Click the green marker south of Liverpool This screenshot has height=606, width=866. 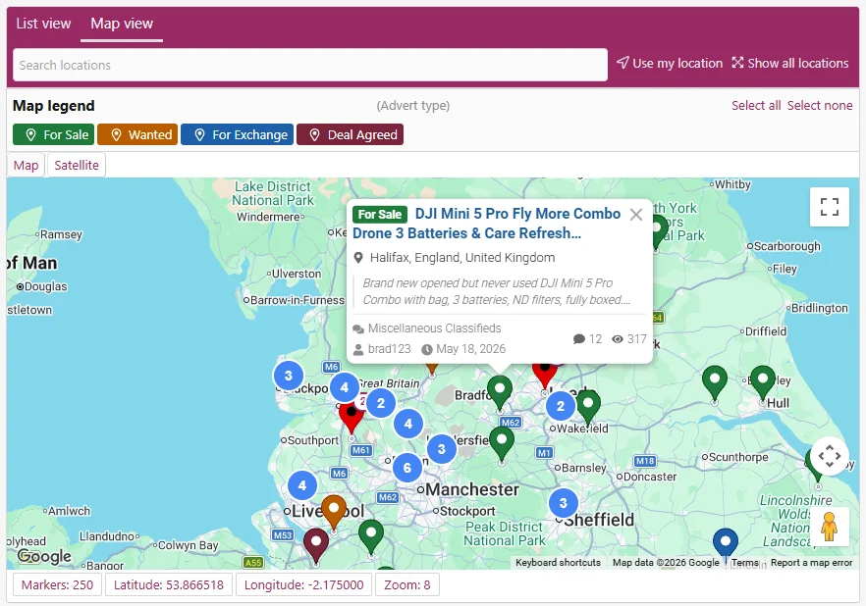point(371,534)
